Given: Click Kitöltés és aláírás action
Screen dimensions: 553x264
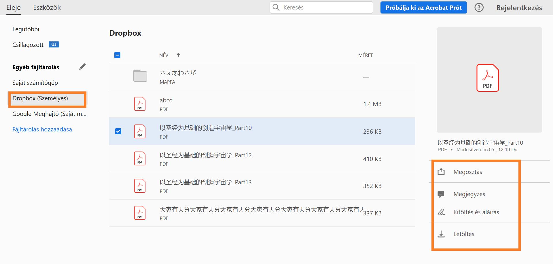Looking at the screenshot, I should (476, 212).
